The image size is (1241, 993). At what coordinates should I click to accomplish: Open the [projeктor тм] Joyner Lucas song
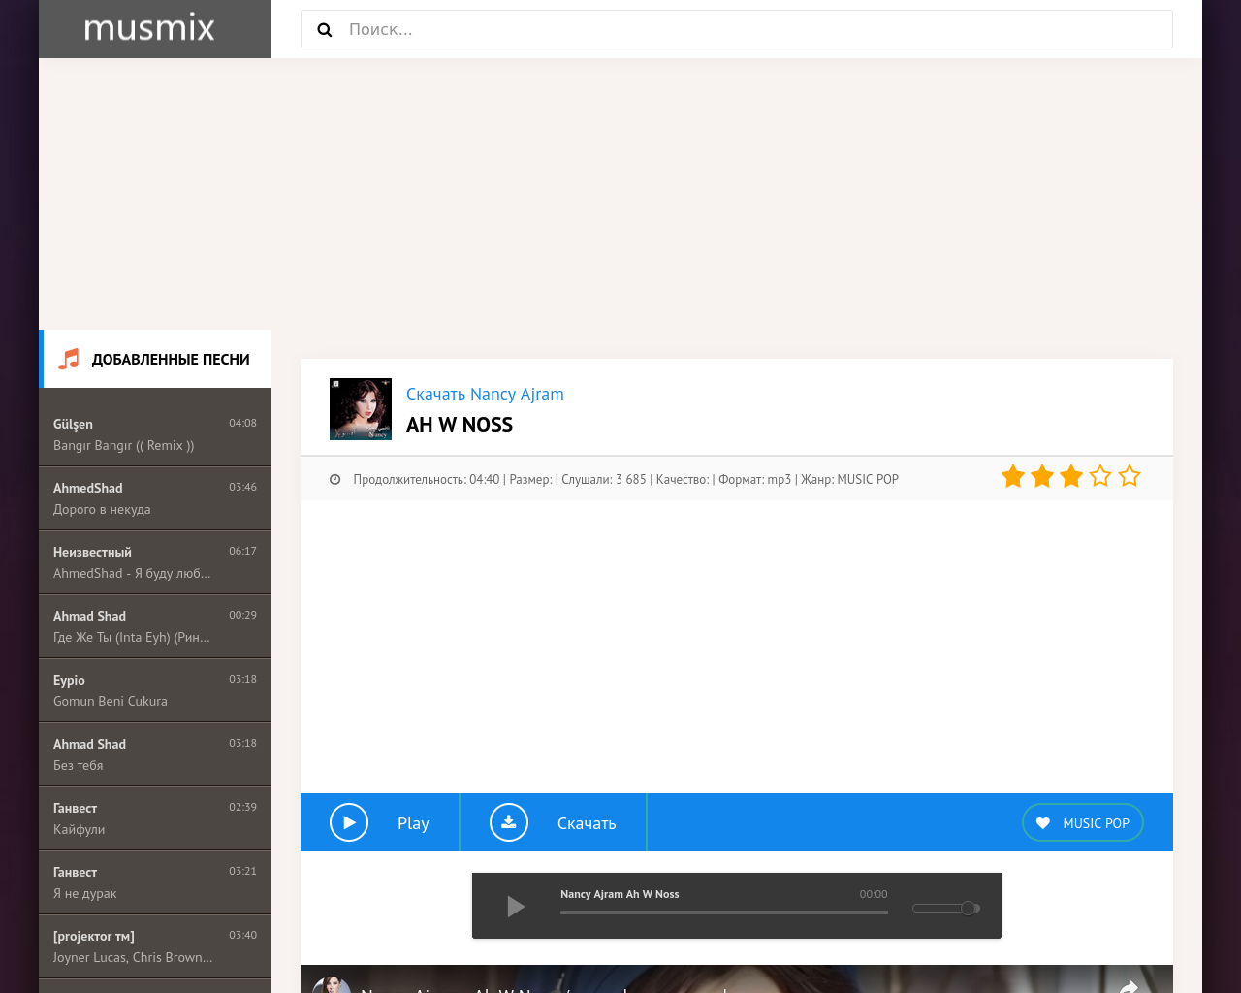[155, 946]
